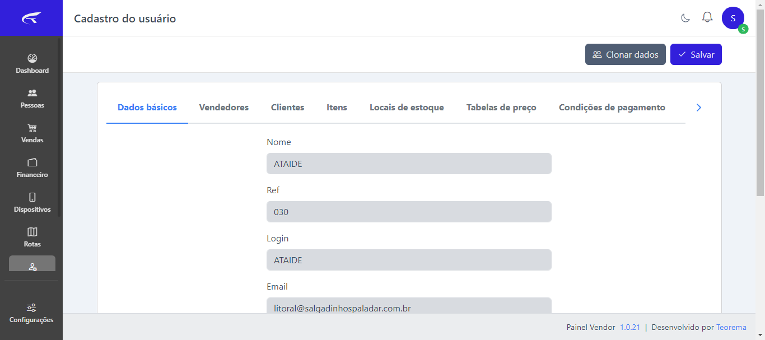Switch to the Condições de pagamento tab

(612, 107)
